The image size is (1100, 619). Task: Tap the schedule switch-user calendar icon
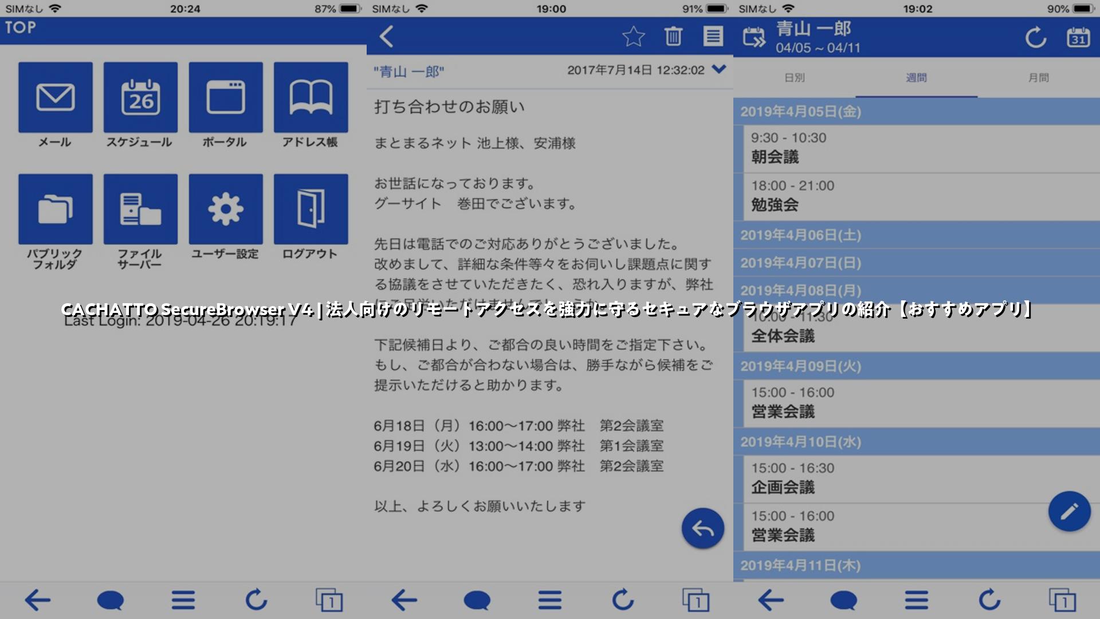pyautogui.click(x=754, y=37)
